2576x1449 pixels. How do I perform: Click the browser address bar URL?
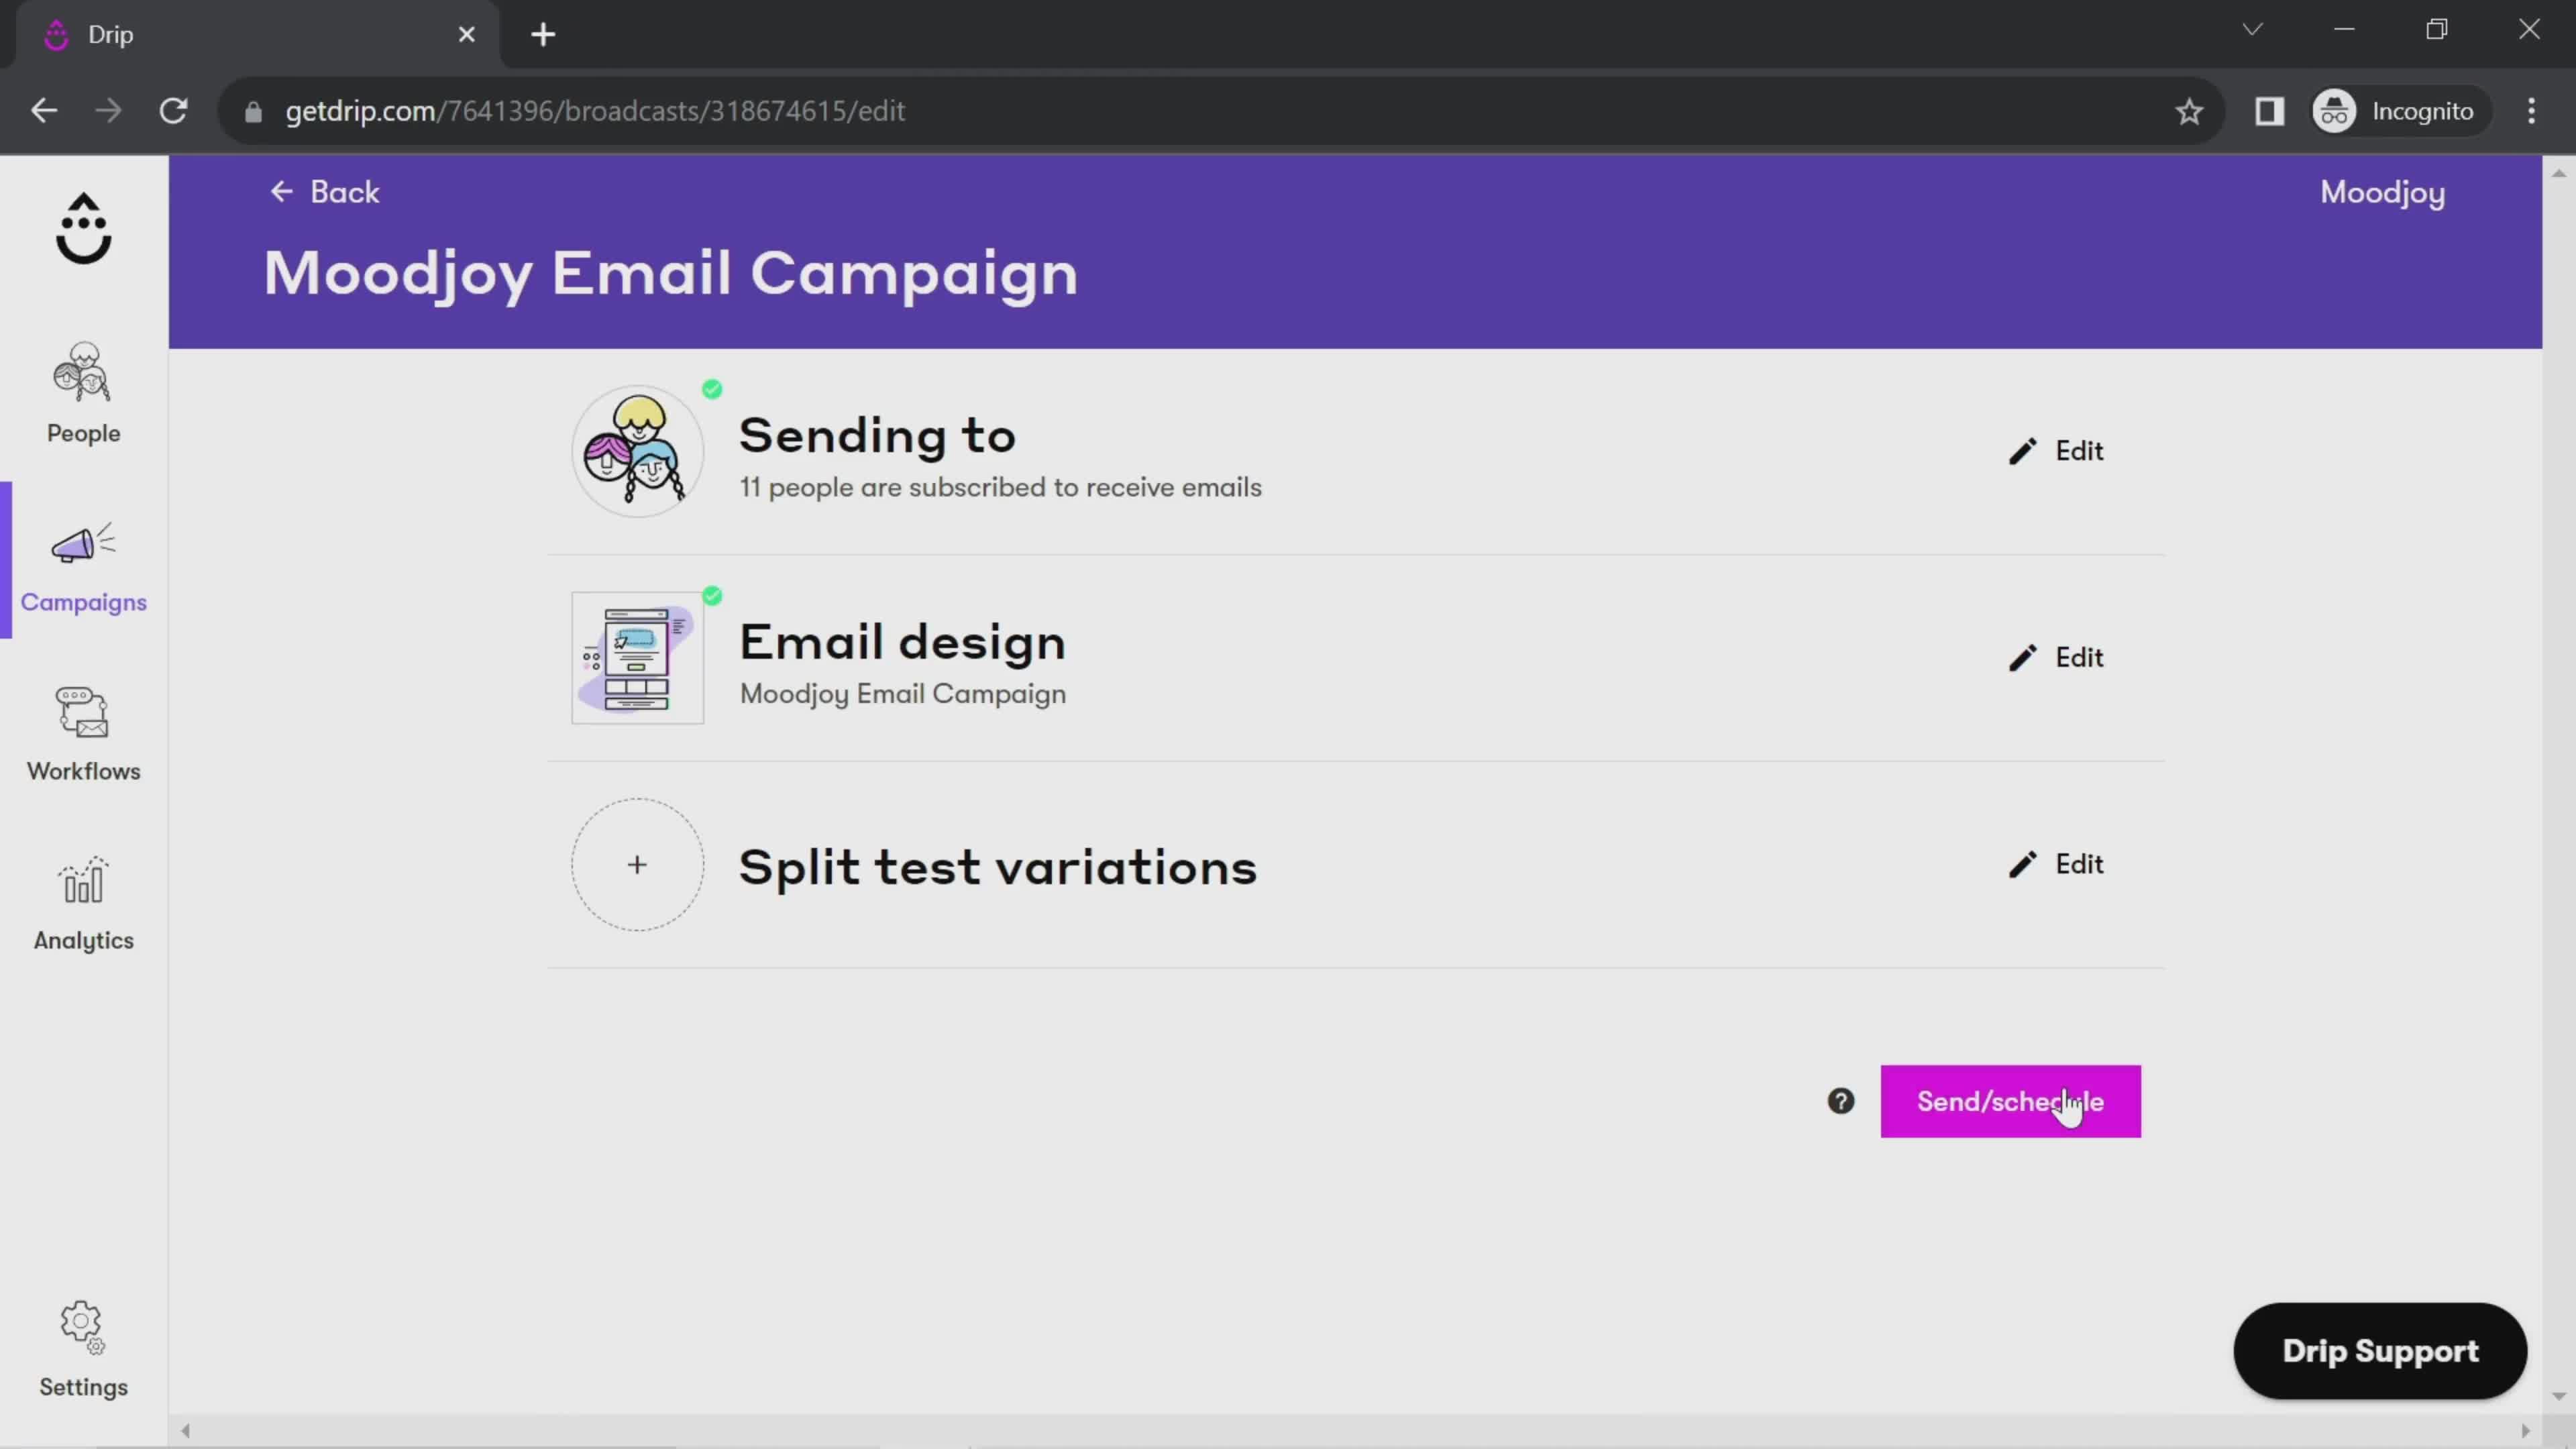(598, 110)
